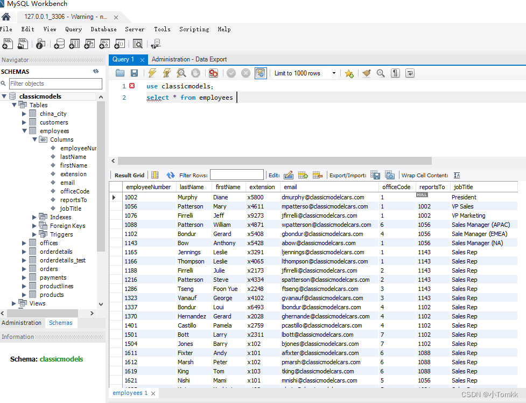Screen dimensions: 526x403
Task: Click the navigator tree vertical scrollbar
Action: (x=101, y=176)
